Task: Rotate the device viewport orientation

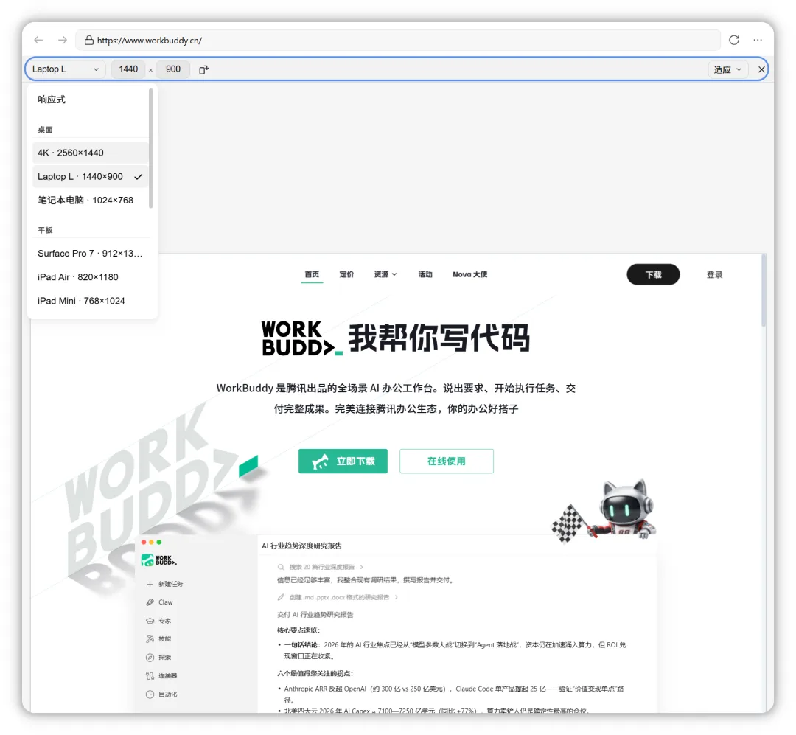Action: (x=203, y=69)
